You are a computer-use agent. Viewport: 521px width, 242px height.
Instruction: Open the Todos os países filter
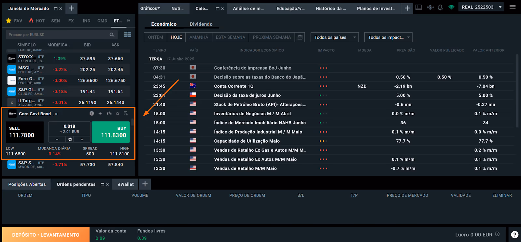[334, 37]
